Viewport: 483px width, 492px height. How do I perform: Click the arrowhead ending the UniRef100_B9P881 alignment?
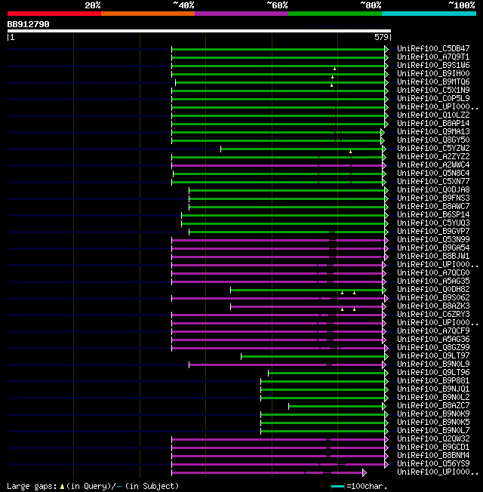(386, 381)
